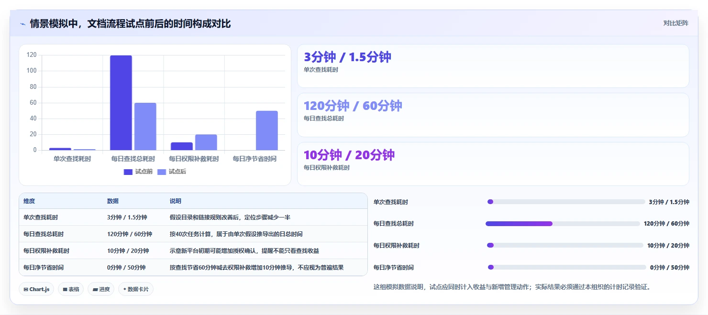Select the Chart.js chip
The width and height of the screenshot is (708, 315).
coord(36,289)
